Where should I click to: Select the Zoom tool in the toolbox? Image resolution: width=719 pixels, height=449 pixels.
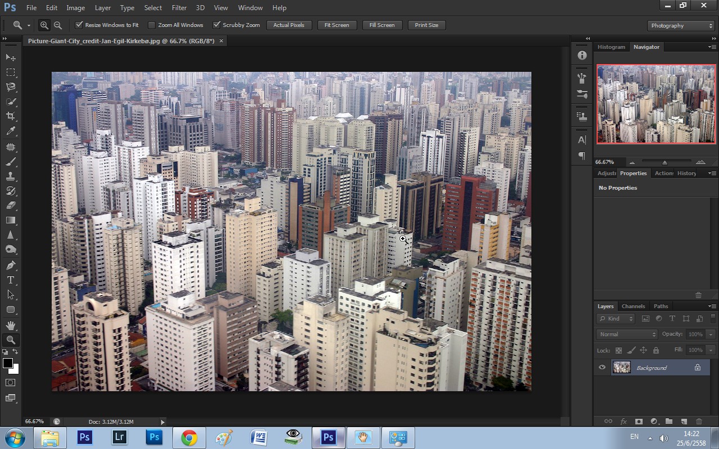[x=11, y=340]
